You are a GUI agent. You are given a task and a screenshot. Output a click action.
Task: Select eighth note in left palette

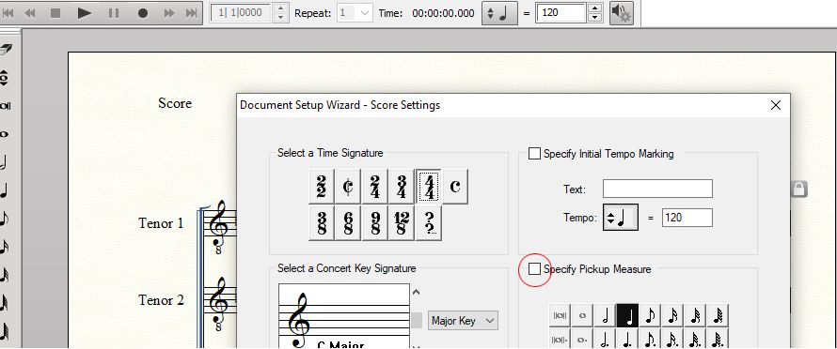click(x=5, y=218)
